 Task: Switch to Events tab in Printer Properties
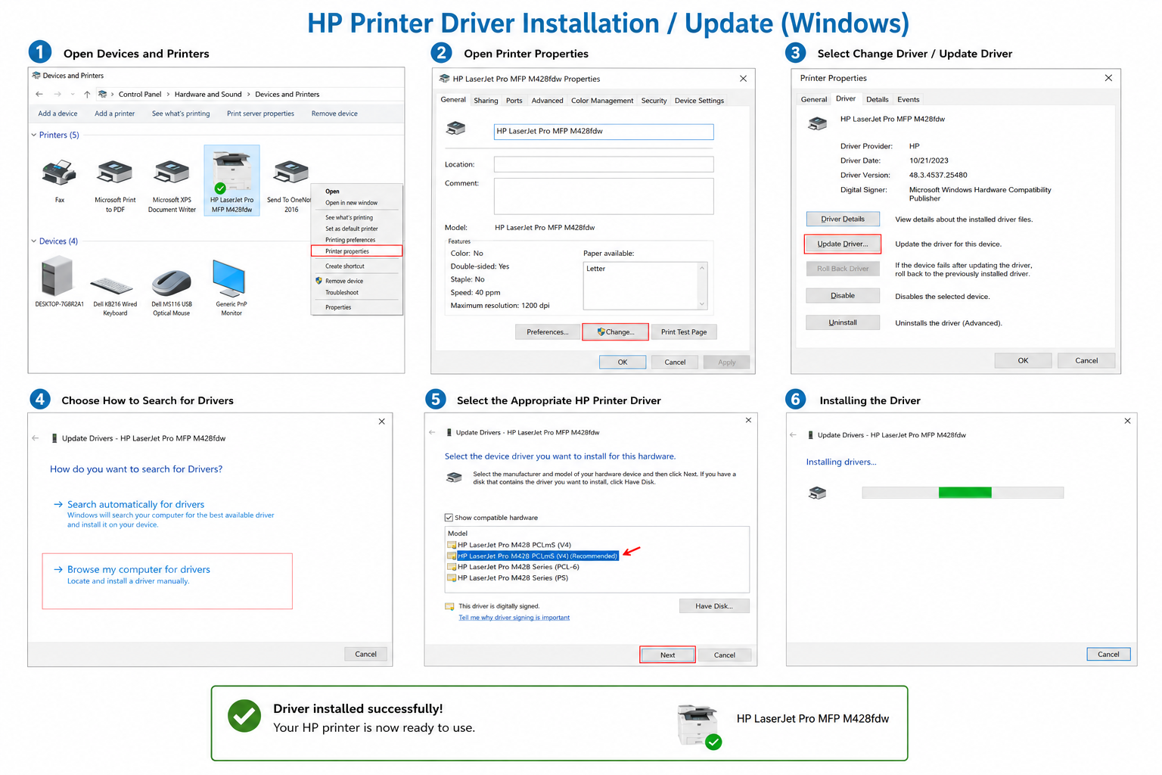tap(909, 99)
